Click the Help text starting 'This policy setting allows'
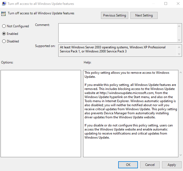Screen dimensions: 183x171 pos(127,75)
